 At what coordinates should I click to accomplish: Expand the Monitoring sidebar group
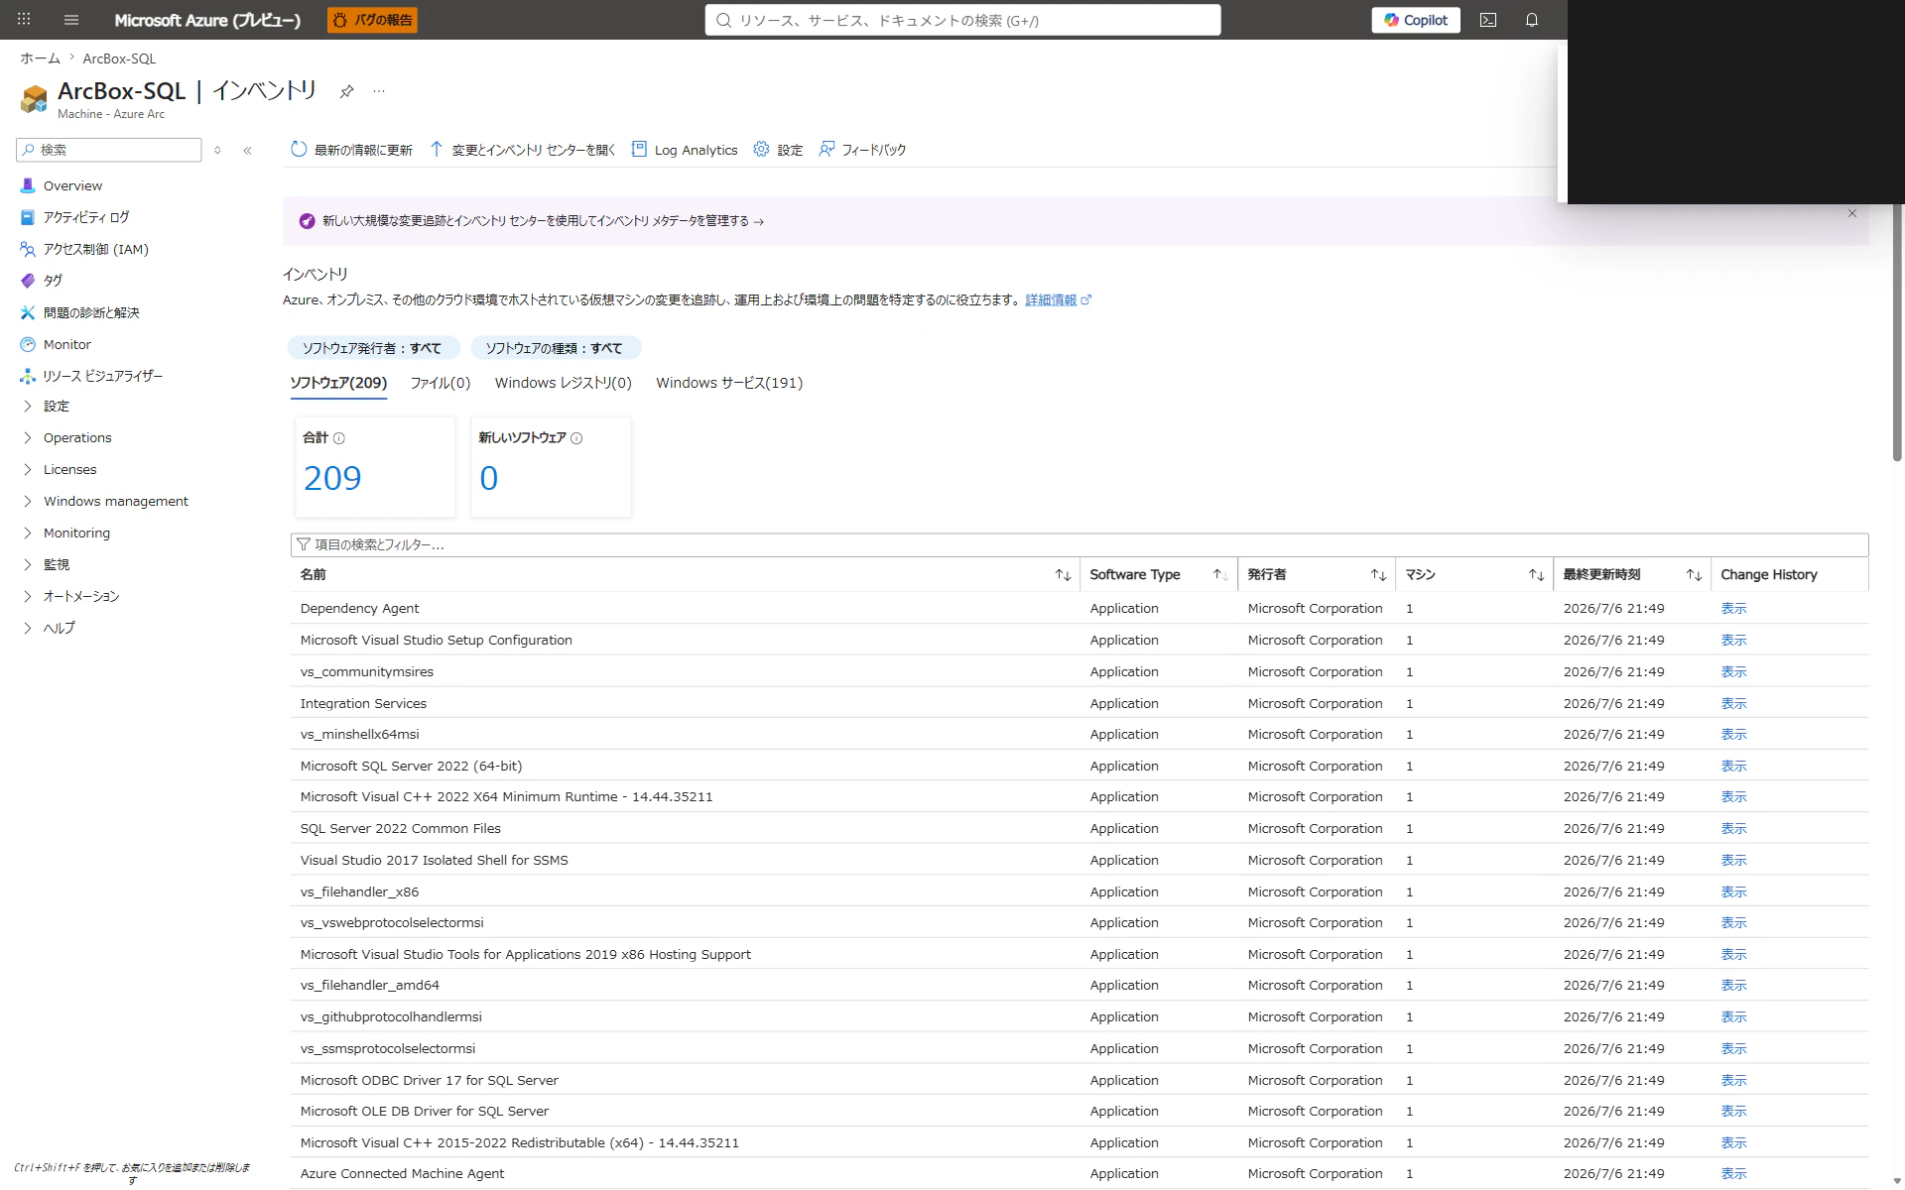coord(76,533)
